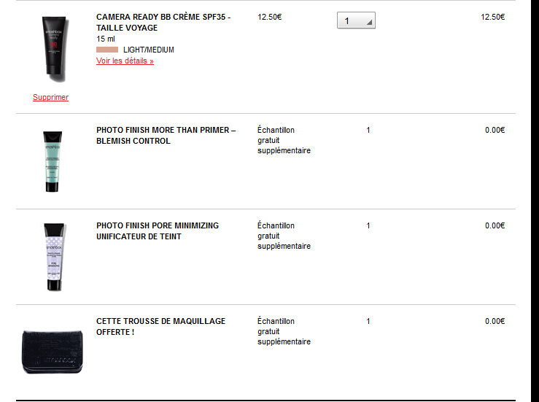Click Photo Finish Pore Minimizing product title
This screenshot has height=402, width=539.
[157, 231]
